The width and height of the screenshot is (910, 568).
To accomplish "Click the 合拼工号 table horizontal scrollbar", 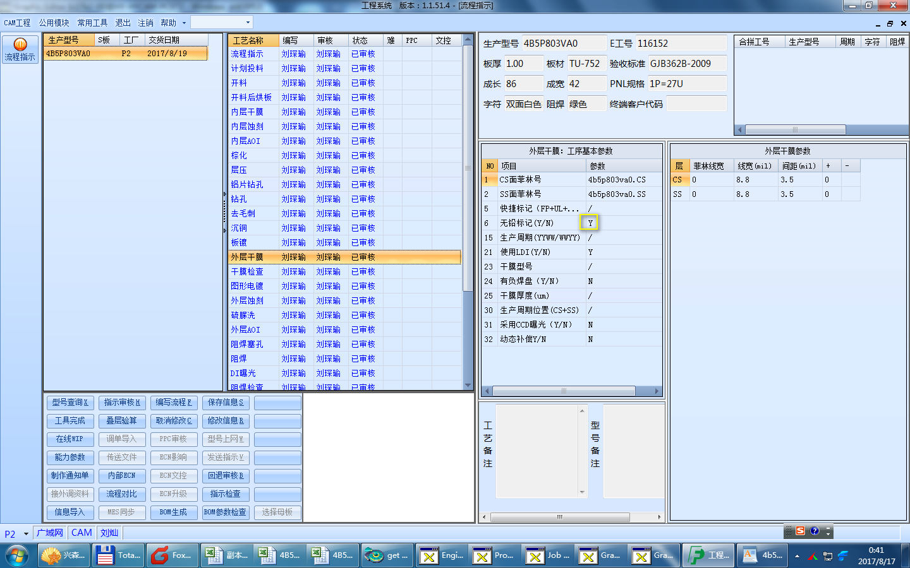I will pos(795,130).
